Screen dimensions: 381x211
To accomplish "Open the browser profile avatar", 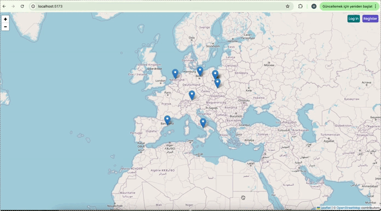I will click(314, 7).
